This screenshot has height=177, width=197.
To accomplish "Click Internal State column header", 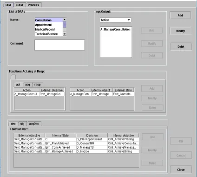I will (x=60, y=135).
